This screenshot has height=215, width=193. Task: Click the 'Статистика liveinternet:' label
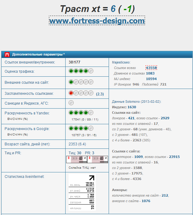click(24, 177)
